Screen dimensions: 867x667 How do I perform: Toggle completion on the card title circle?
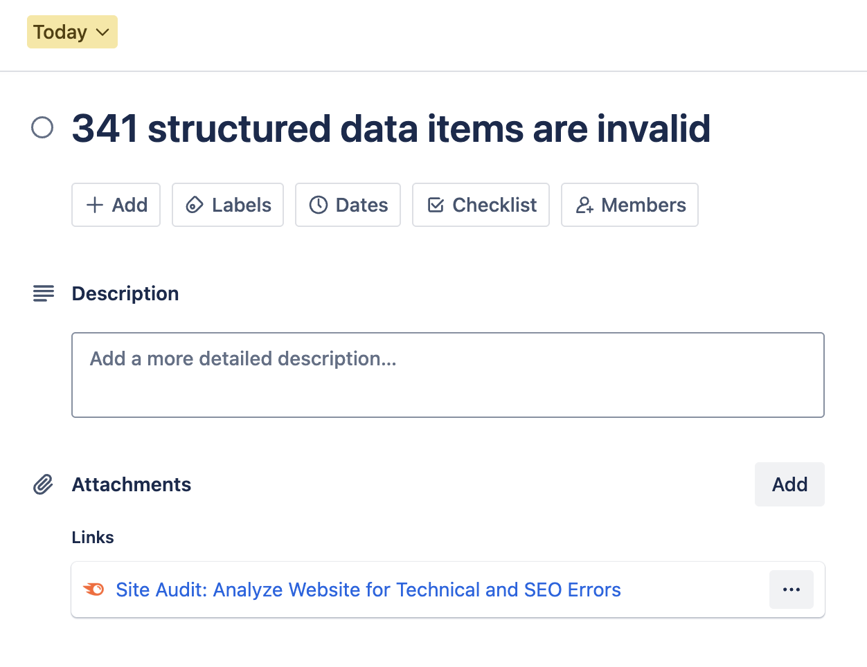coord(42,128)
